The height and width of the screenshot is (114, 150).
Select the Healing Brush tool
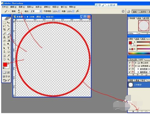(4, 34)
